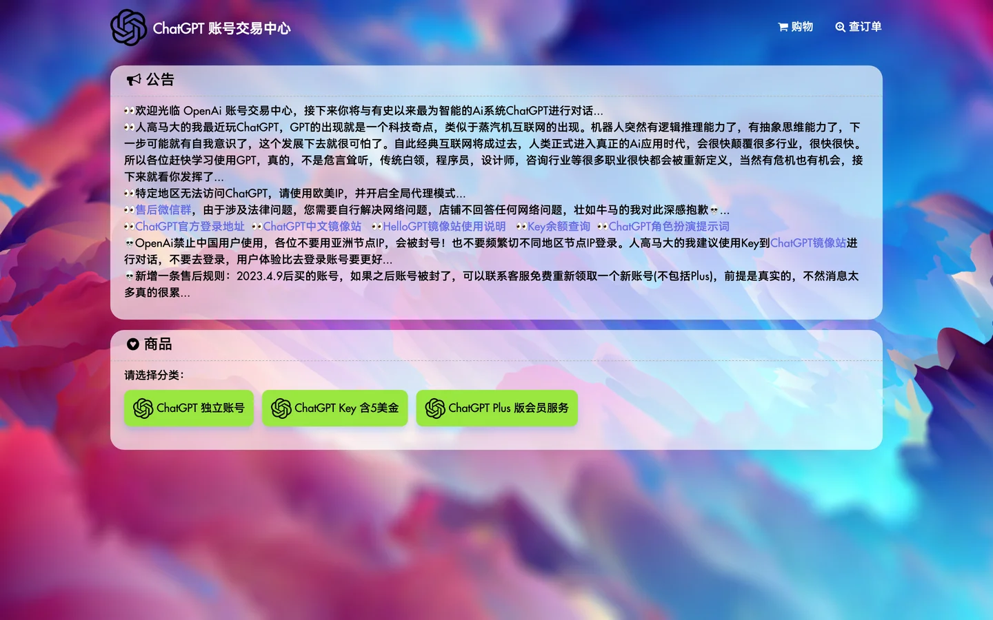Select the ChatGPT 独立账号 category

[189, 409]
